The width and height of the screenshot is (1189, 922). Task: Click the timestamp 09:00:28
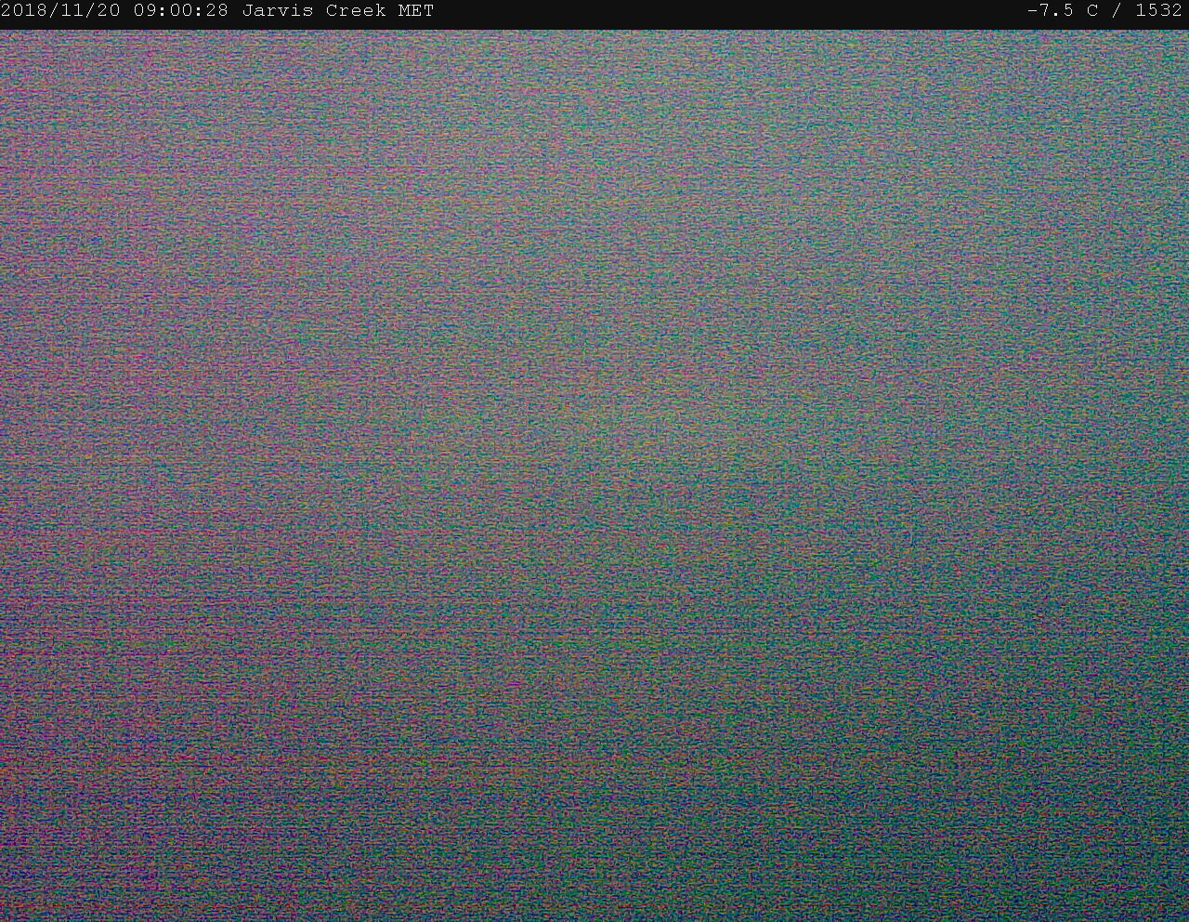[x=181, y=11]
